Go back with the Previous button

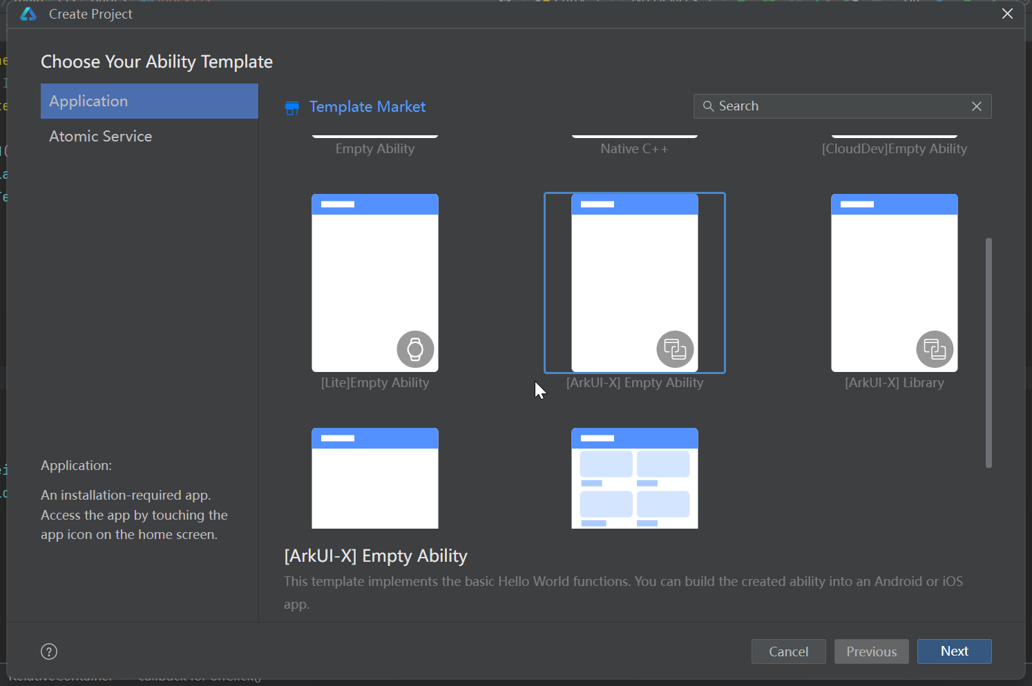click(872, 651)
